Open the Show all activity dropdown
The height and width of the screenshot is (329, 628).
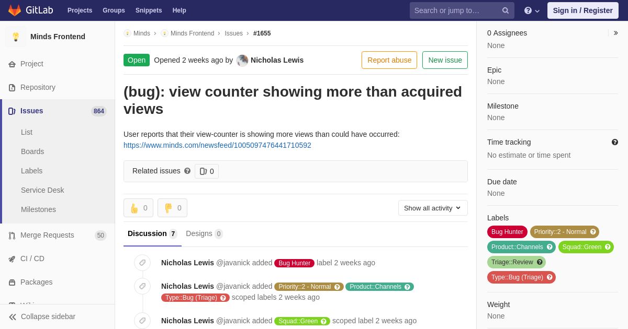(433, 208)
